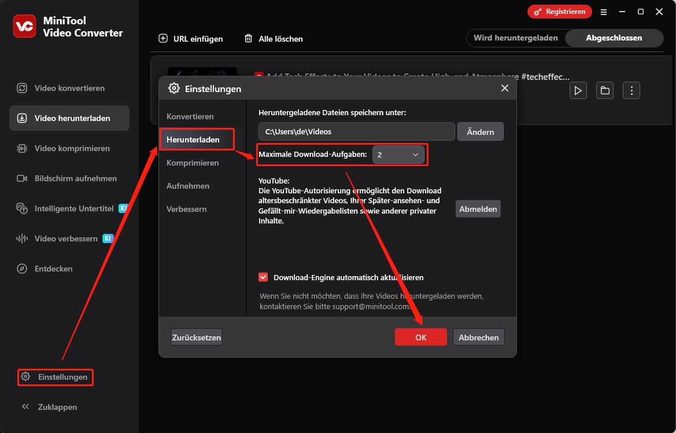Collapse the sidebar with Zuklappen
Viewport: 676px width, 433px height.
pyautogui.click(x=50, y=407)
